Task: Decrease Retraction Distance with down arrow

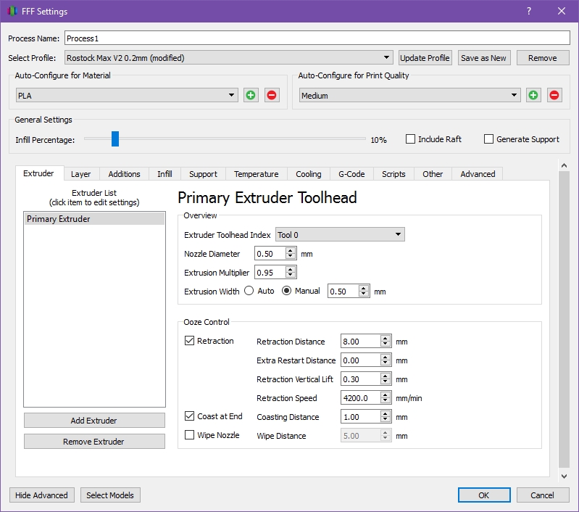Action: [x=385, y=344]
